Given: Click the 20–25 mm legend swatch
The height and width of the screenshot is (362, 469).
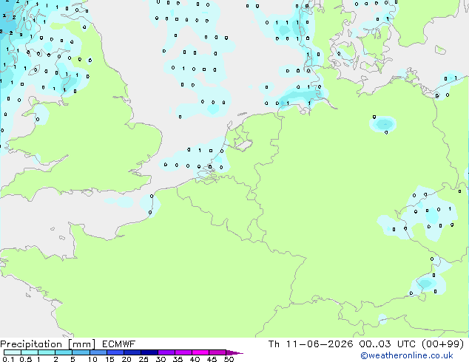Looking at the screenshot, I should [x=132, y=352].
